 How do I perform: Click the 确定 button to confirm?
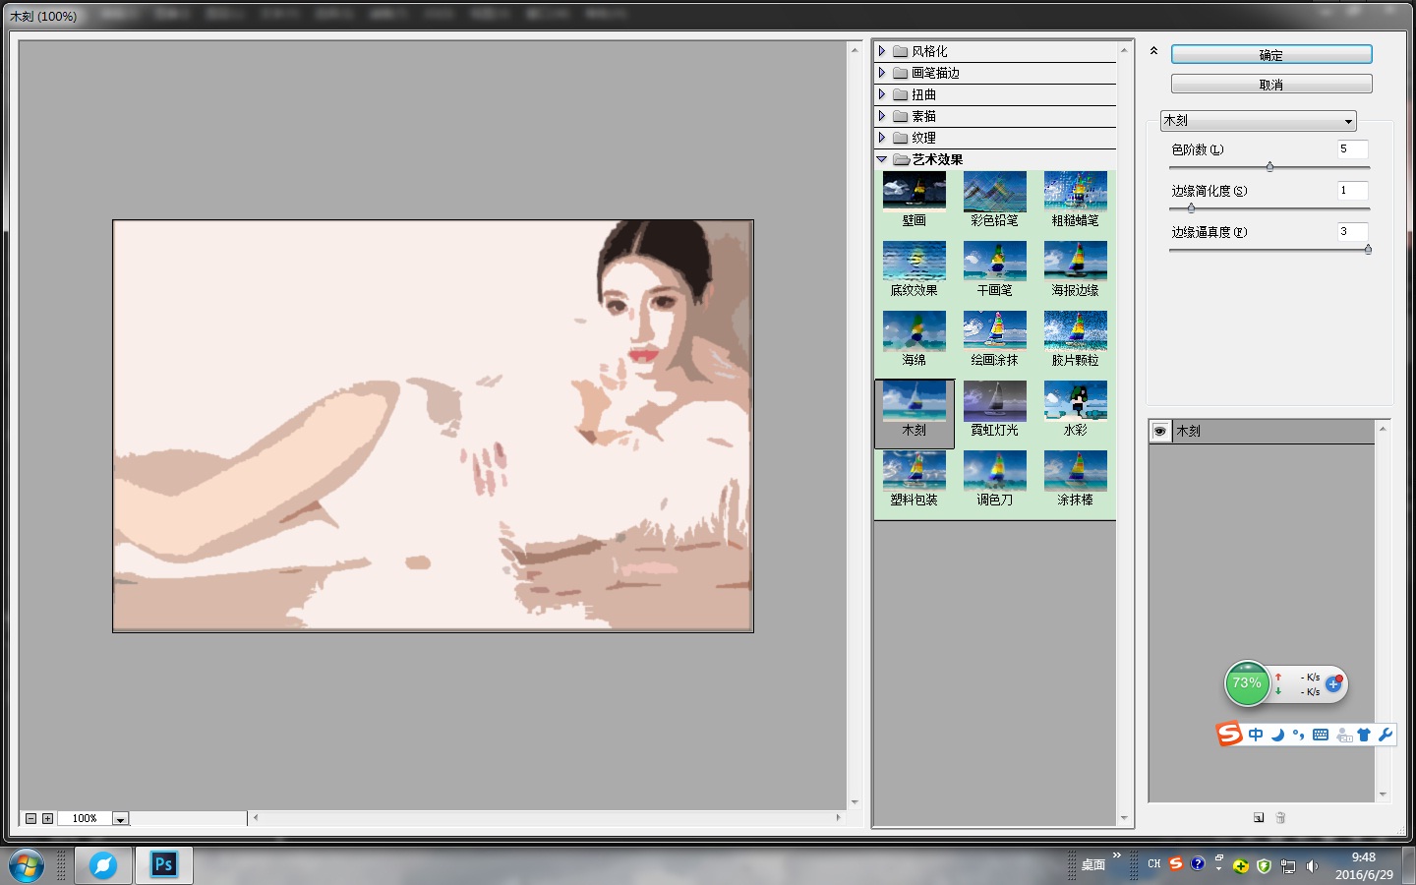click(1271, 55)
